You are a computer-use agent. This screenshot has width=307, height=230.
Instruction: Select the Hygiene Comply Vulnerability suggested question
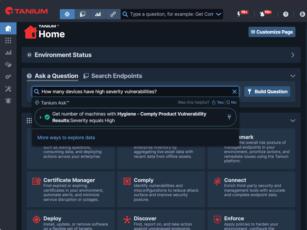135,117
